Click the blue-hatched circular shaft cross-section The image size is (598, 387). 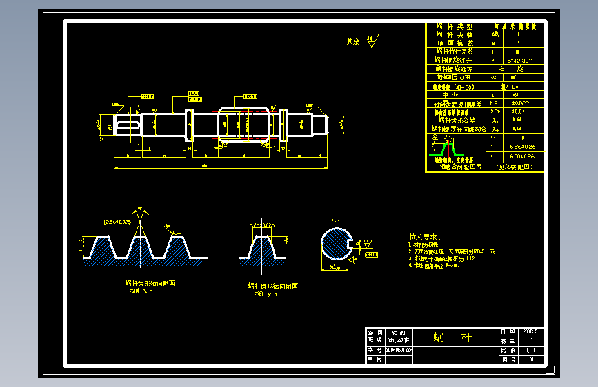336,244
